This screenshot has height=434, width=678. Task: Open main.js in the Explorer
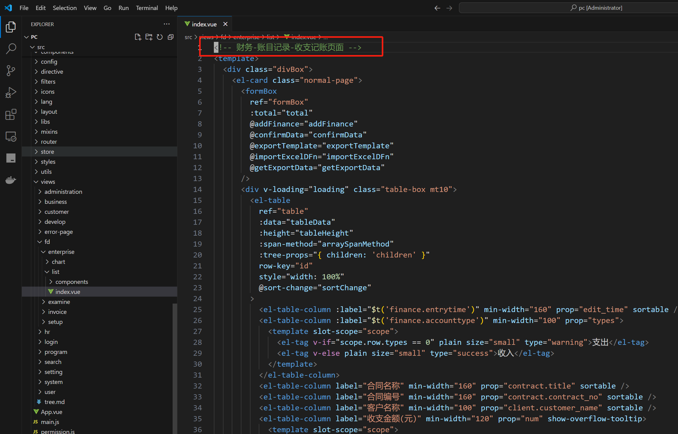100,422
